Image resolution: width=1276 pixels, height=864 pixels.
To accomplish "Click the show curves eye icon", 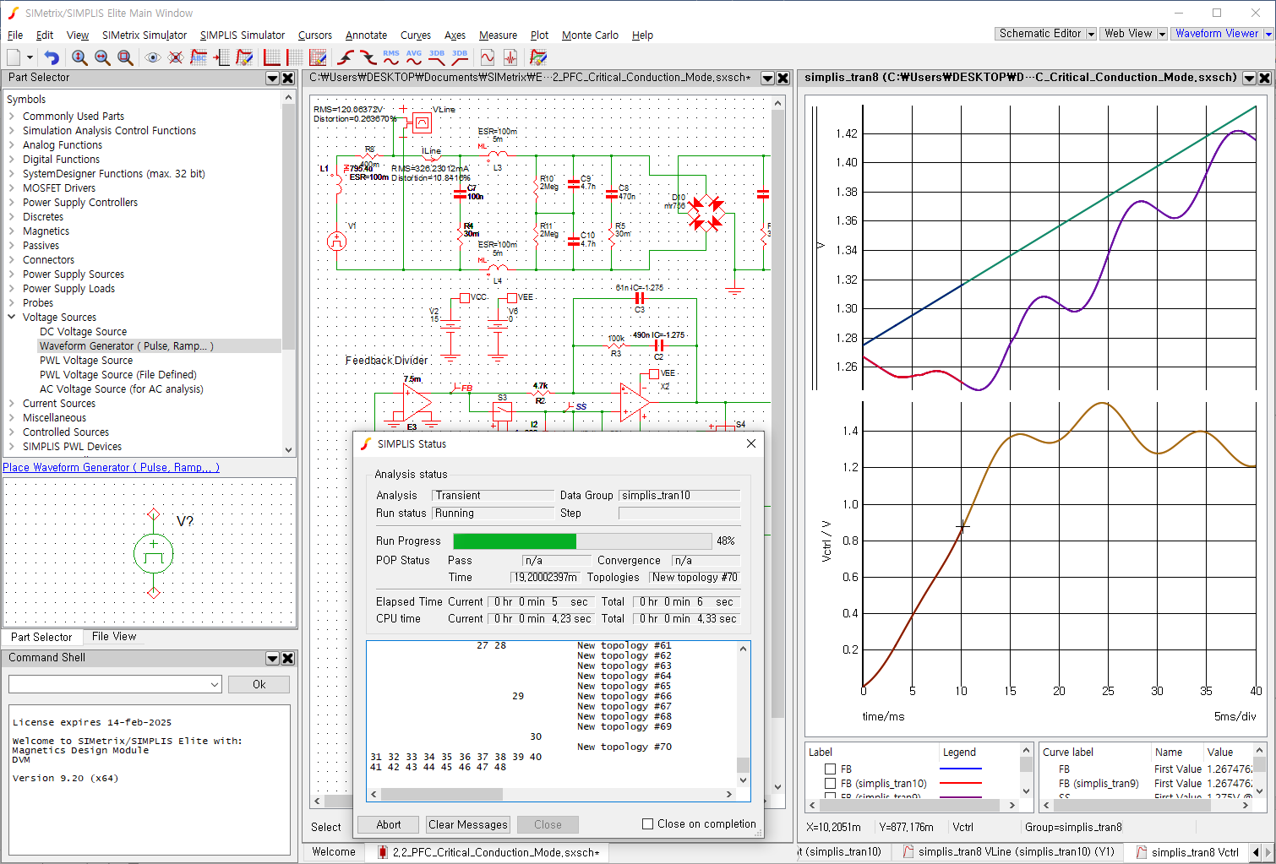I will (153, 57).
